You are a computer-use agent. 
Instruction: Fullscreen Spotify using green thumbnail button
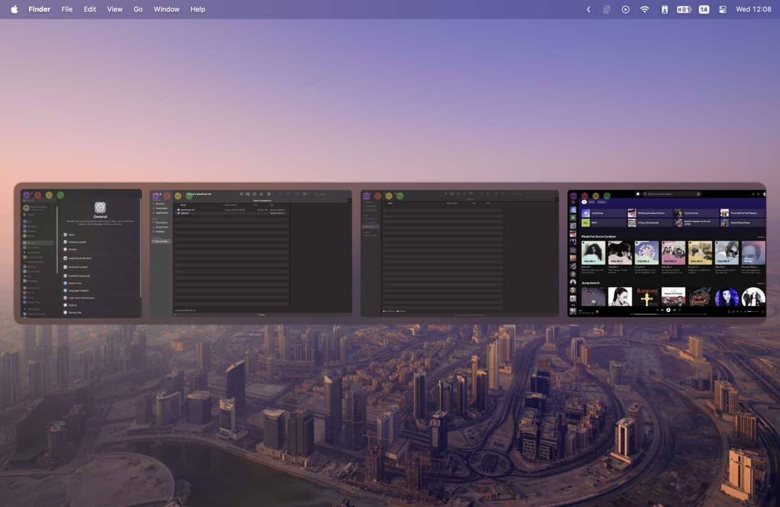pyautogui.click(x=607, y=196)
